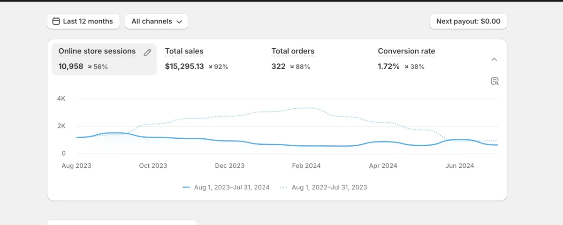Click the calendar icon in date button

tap(56, 21)
